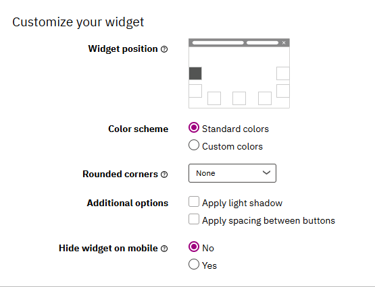Screen dimensions: 375x287
Task: Click the Rounded corners dropdown chevron arrow
Action: tap(266, 172)
